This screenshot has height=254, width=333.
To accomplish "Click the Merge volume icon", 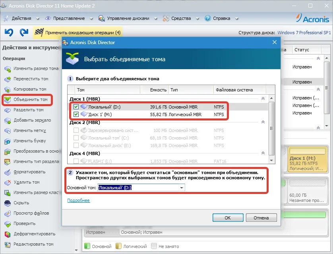I will (x=8, y=100).
